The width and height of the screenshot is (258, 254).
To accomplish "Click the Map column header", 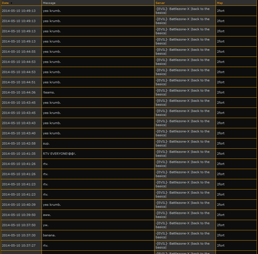I will click(220, 3).
